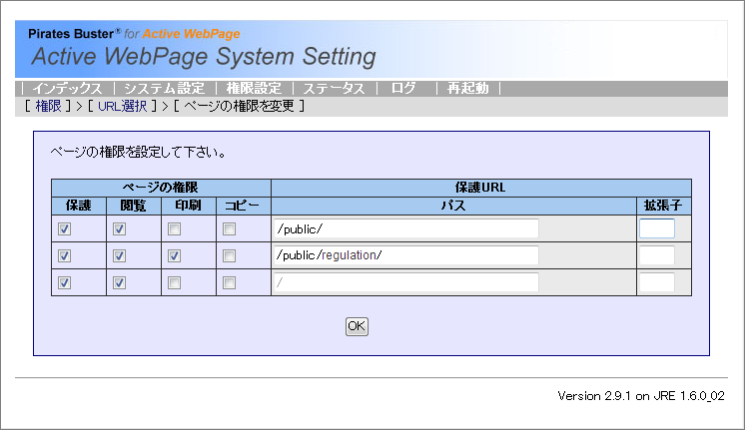
Task: Toggle 保護 checkbox for /public/ row
Action: point(65,229)
